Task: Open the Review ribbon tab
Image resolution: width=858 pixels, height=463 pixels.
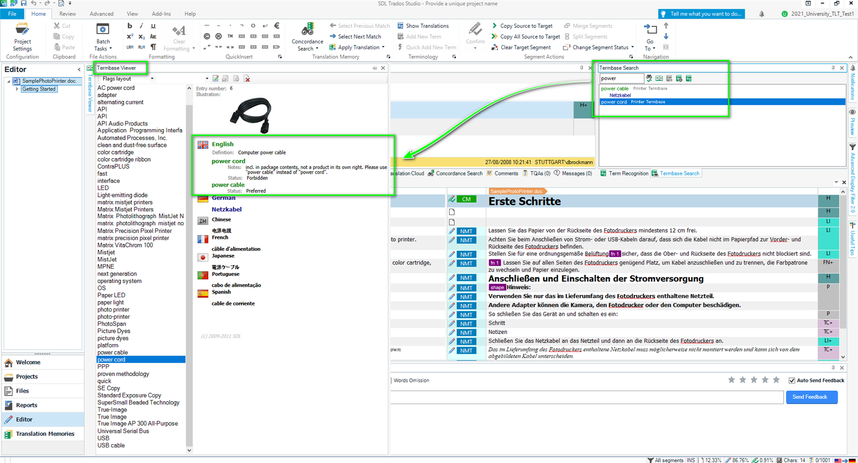Action: point(67,14)
